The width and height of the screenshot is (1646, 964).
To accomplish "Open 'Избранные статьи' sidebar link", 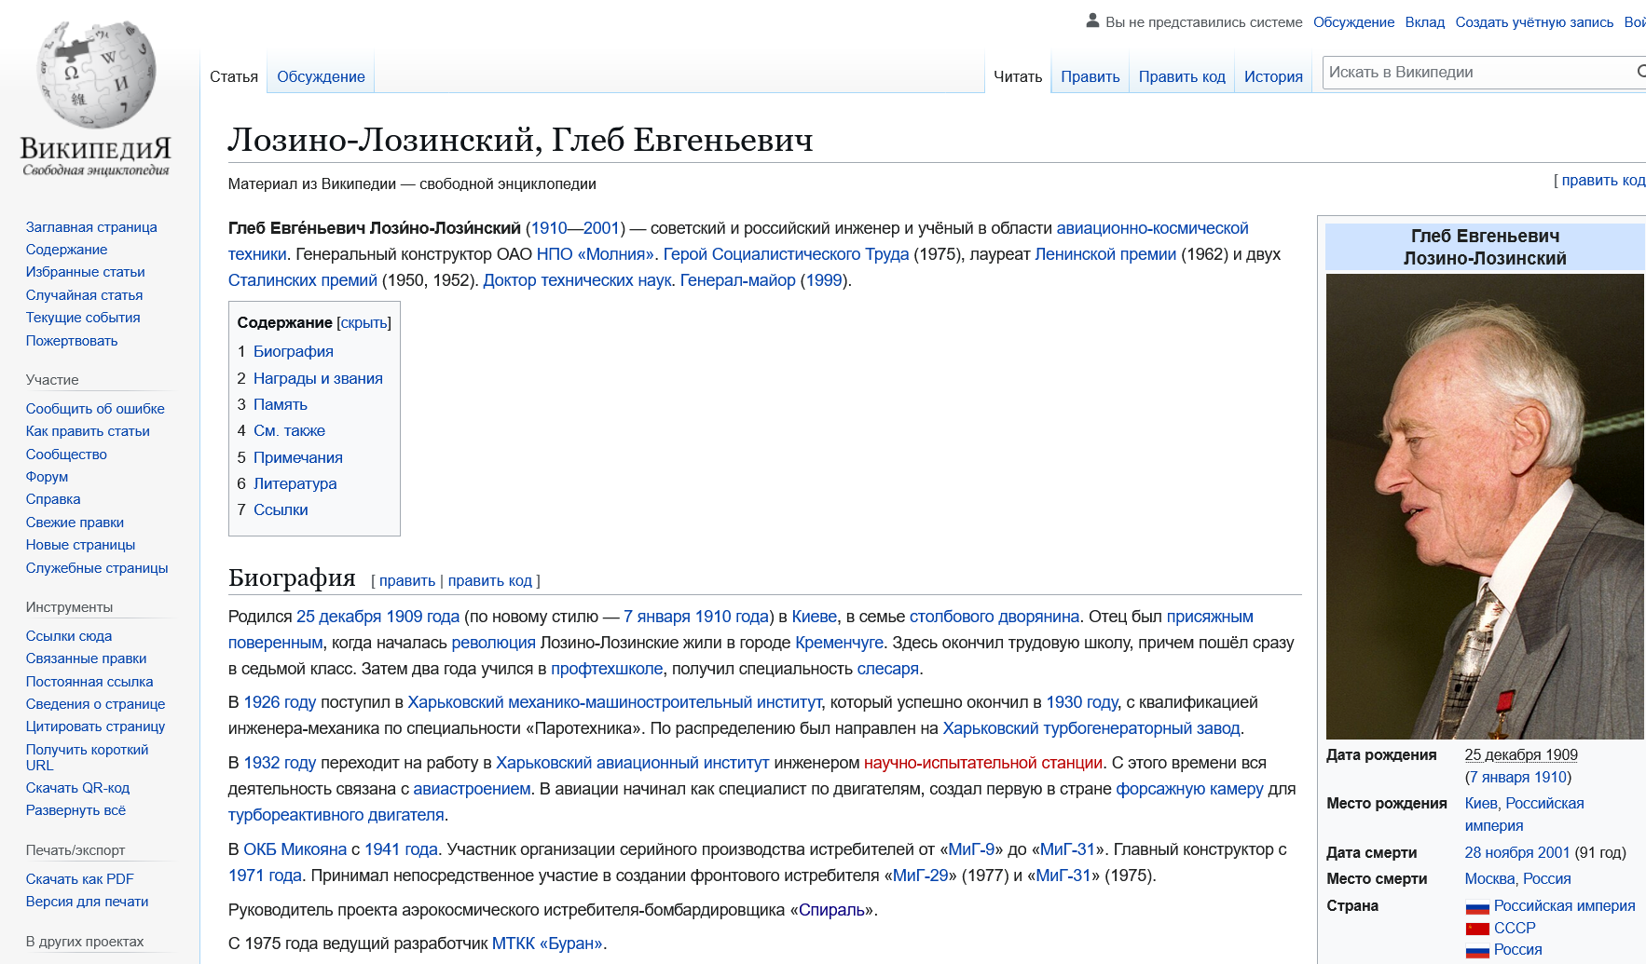I will tap(86, 272).
